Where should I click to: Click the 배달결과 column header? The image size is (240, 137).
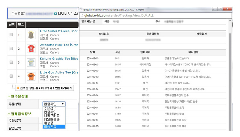point(202,34)
